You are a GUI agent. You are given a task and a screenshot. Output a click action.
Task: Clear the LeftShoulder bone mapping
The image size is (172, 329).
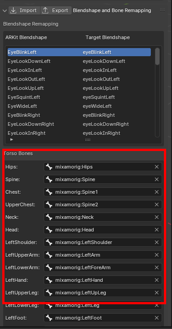coord(157,242)
